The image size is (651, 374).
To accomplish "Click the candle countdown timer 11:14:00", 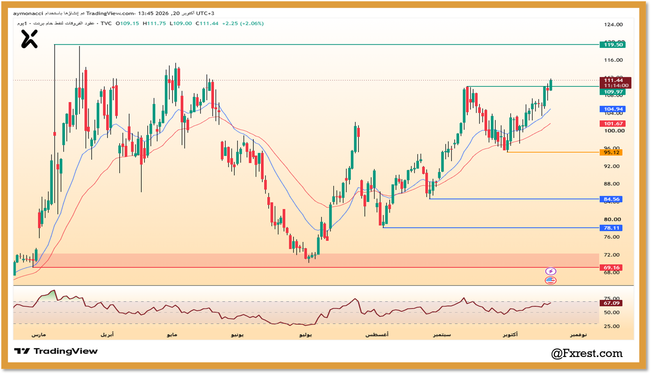I will [615, 86].
